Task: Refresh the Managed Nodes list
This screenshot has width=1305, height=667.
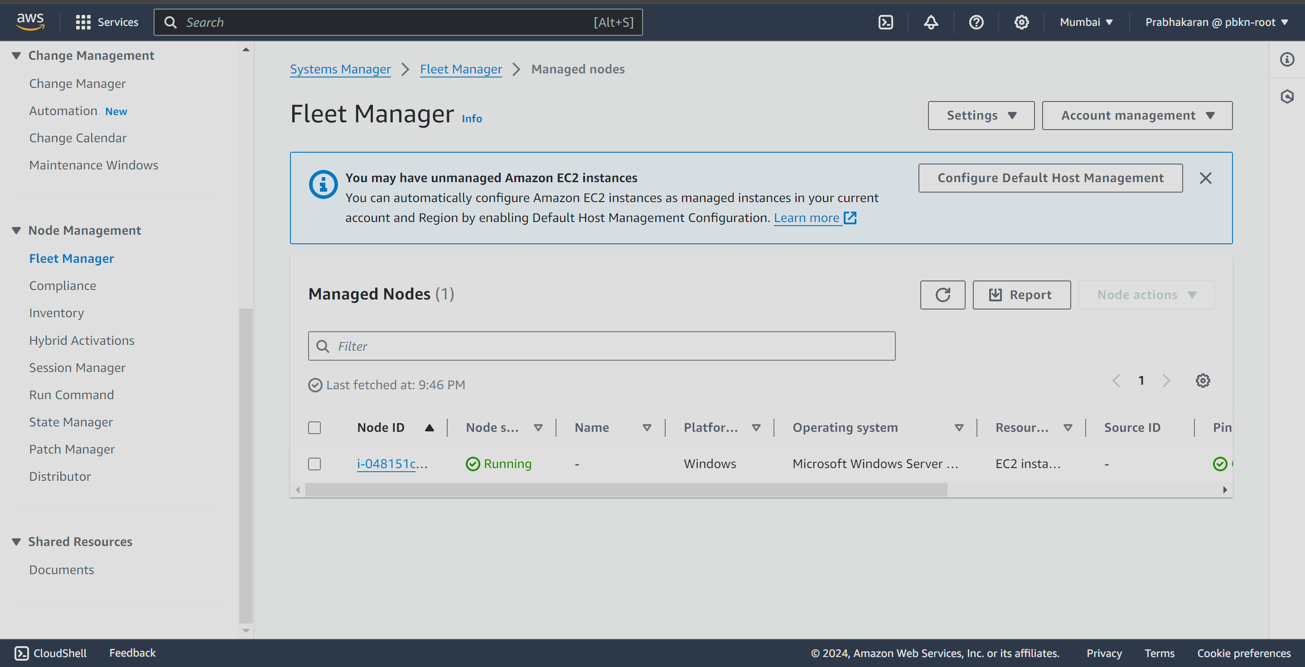Action: coord(942,295)
